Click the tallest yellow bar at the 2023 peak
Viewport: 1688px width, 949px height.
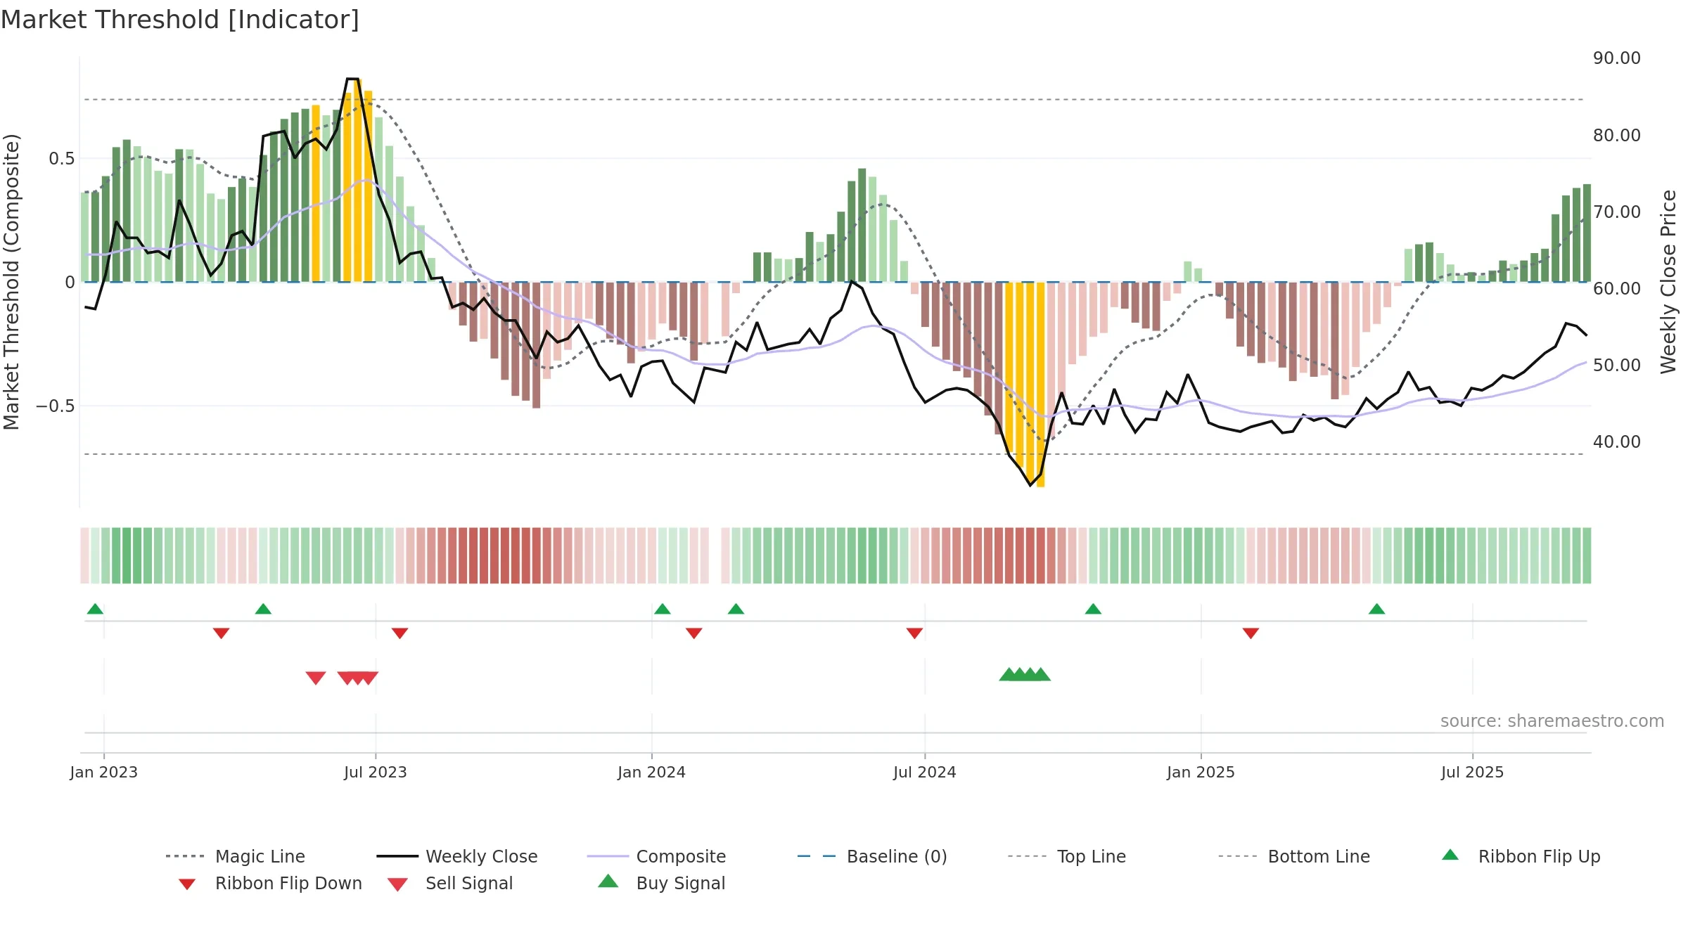(357, 180)
